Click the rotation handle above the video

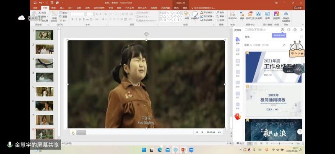tap(146, 34)
